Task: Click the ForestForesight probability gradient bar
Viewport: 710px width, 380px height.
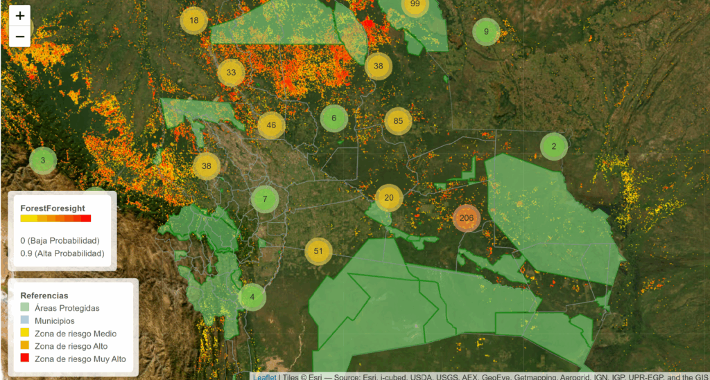Action: point(55,219)
